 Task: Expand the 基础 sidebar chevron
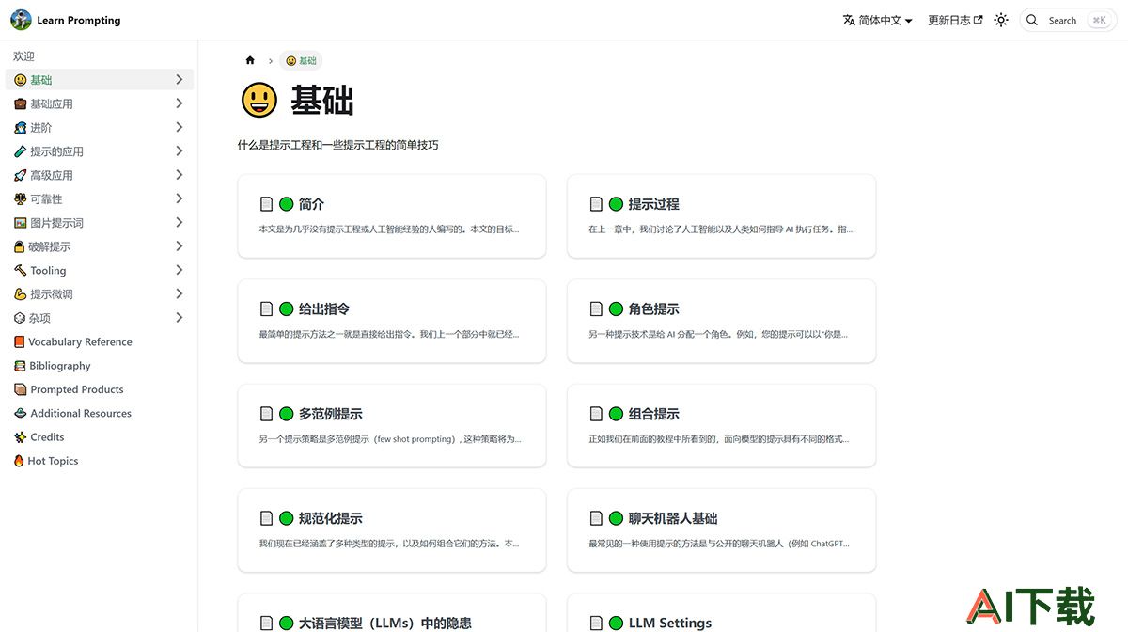click(x=179, y=80)
